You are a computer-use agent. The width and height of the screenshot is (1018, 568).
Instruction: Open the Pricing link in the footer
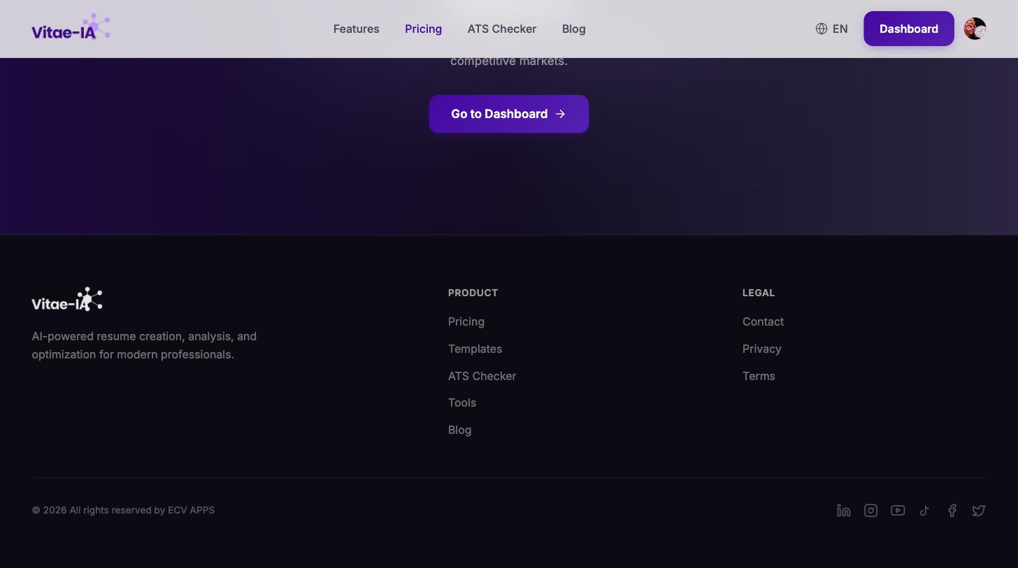tap(466, 321)
